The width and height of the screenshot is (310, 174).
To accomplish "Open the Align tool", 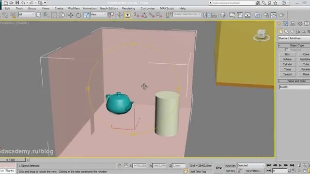I will (214, 15).
